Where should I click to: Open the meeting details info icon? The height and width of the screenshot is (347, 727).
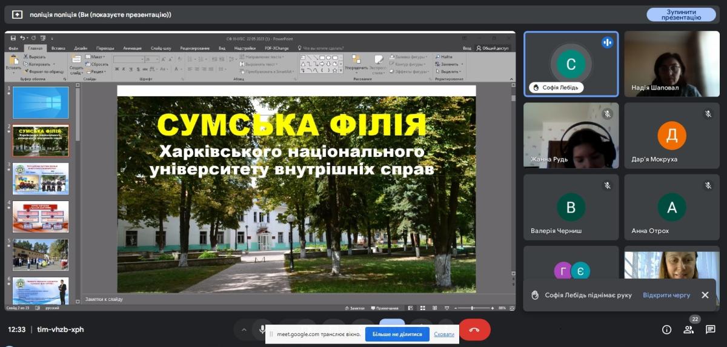tap(666, 329)
